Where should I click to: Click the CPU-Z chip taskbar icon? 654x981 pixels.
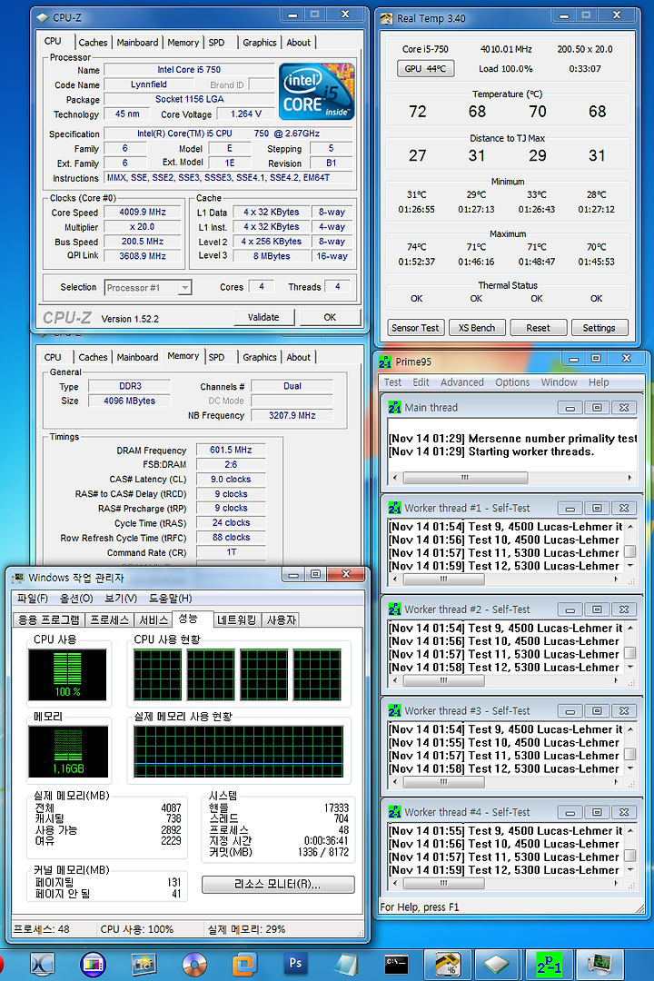(497, 964)
